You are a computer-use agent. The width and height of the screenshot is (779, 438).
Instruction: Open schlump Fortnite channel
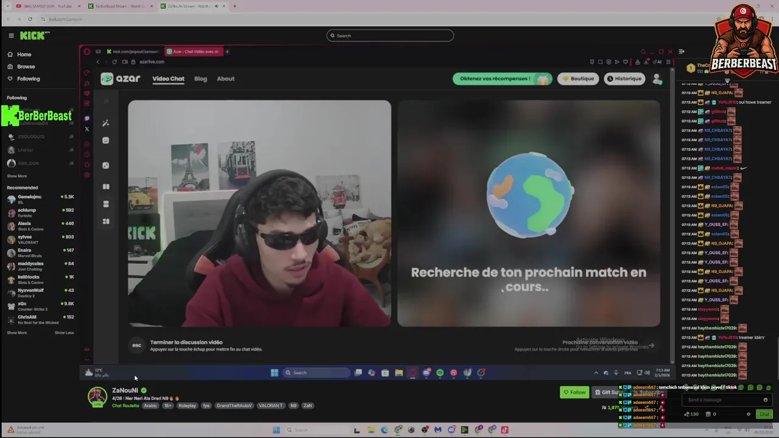40,212
